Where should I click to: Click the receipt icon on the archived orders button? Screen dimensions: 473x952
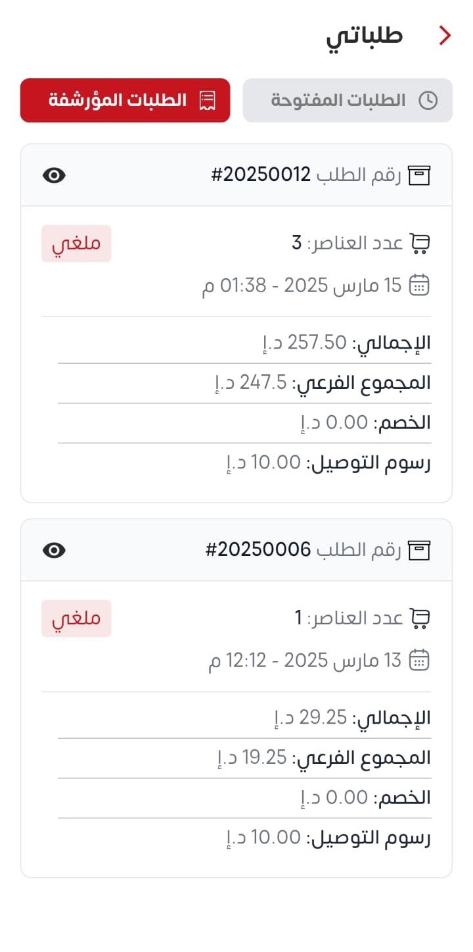(207, 101)
